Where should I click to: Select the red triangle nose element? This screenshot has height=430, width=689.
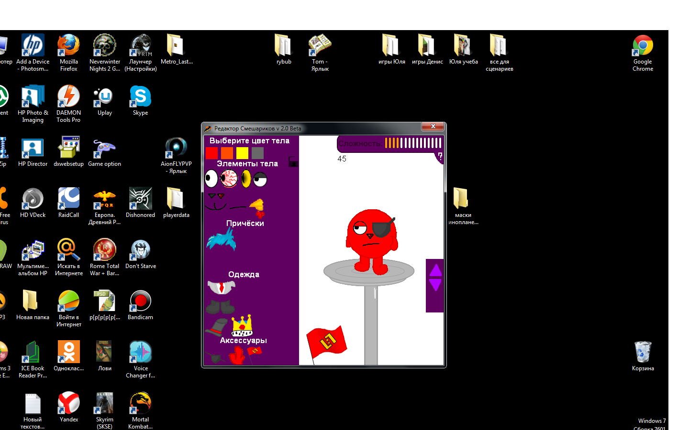coord(221,196)
